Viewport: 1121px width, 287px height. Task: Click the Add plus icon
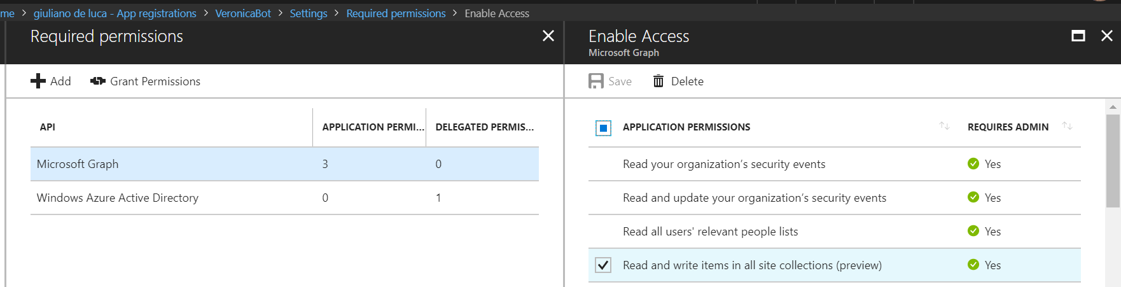tap(38, 81)
